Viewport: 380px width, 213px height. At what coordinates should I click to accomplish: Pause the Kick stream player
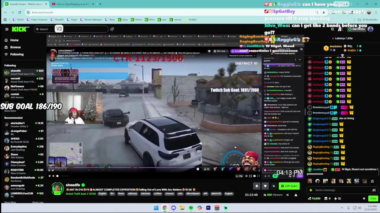point(50,176)
